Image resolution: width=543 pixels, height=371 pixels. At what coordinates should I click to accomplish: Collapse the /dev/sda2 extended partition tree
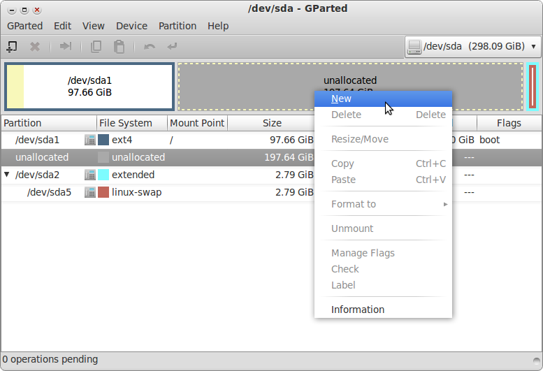[6, 174]
